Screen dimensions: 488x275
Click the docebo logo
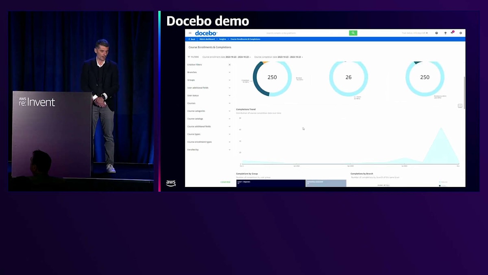206,33
